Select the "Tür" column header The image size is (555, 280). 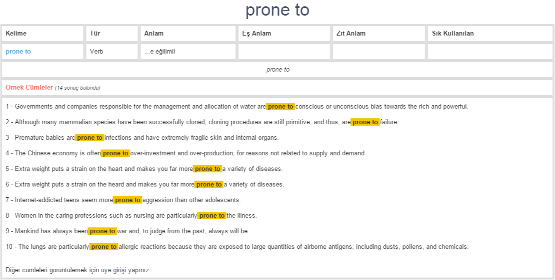(95, 34)
